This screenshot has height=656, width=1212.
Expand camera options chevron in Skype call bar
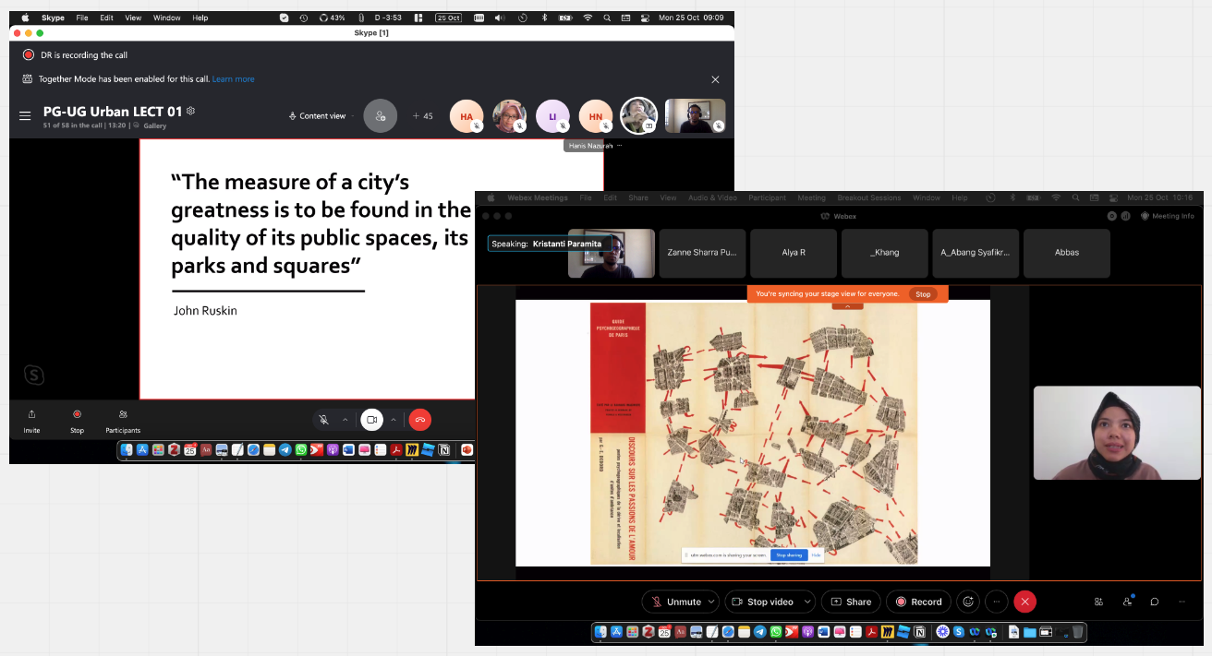393,420
